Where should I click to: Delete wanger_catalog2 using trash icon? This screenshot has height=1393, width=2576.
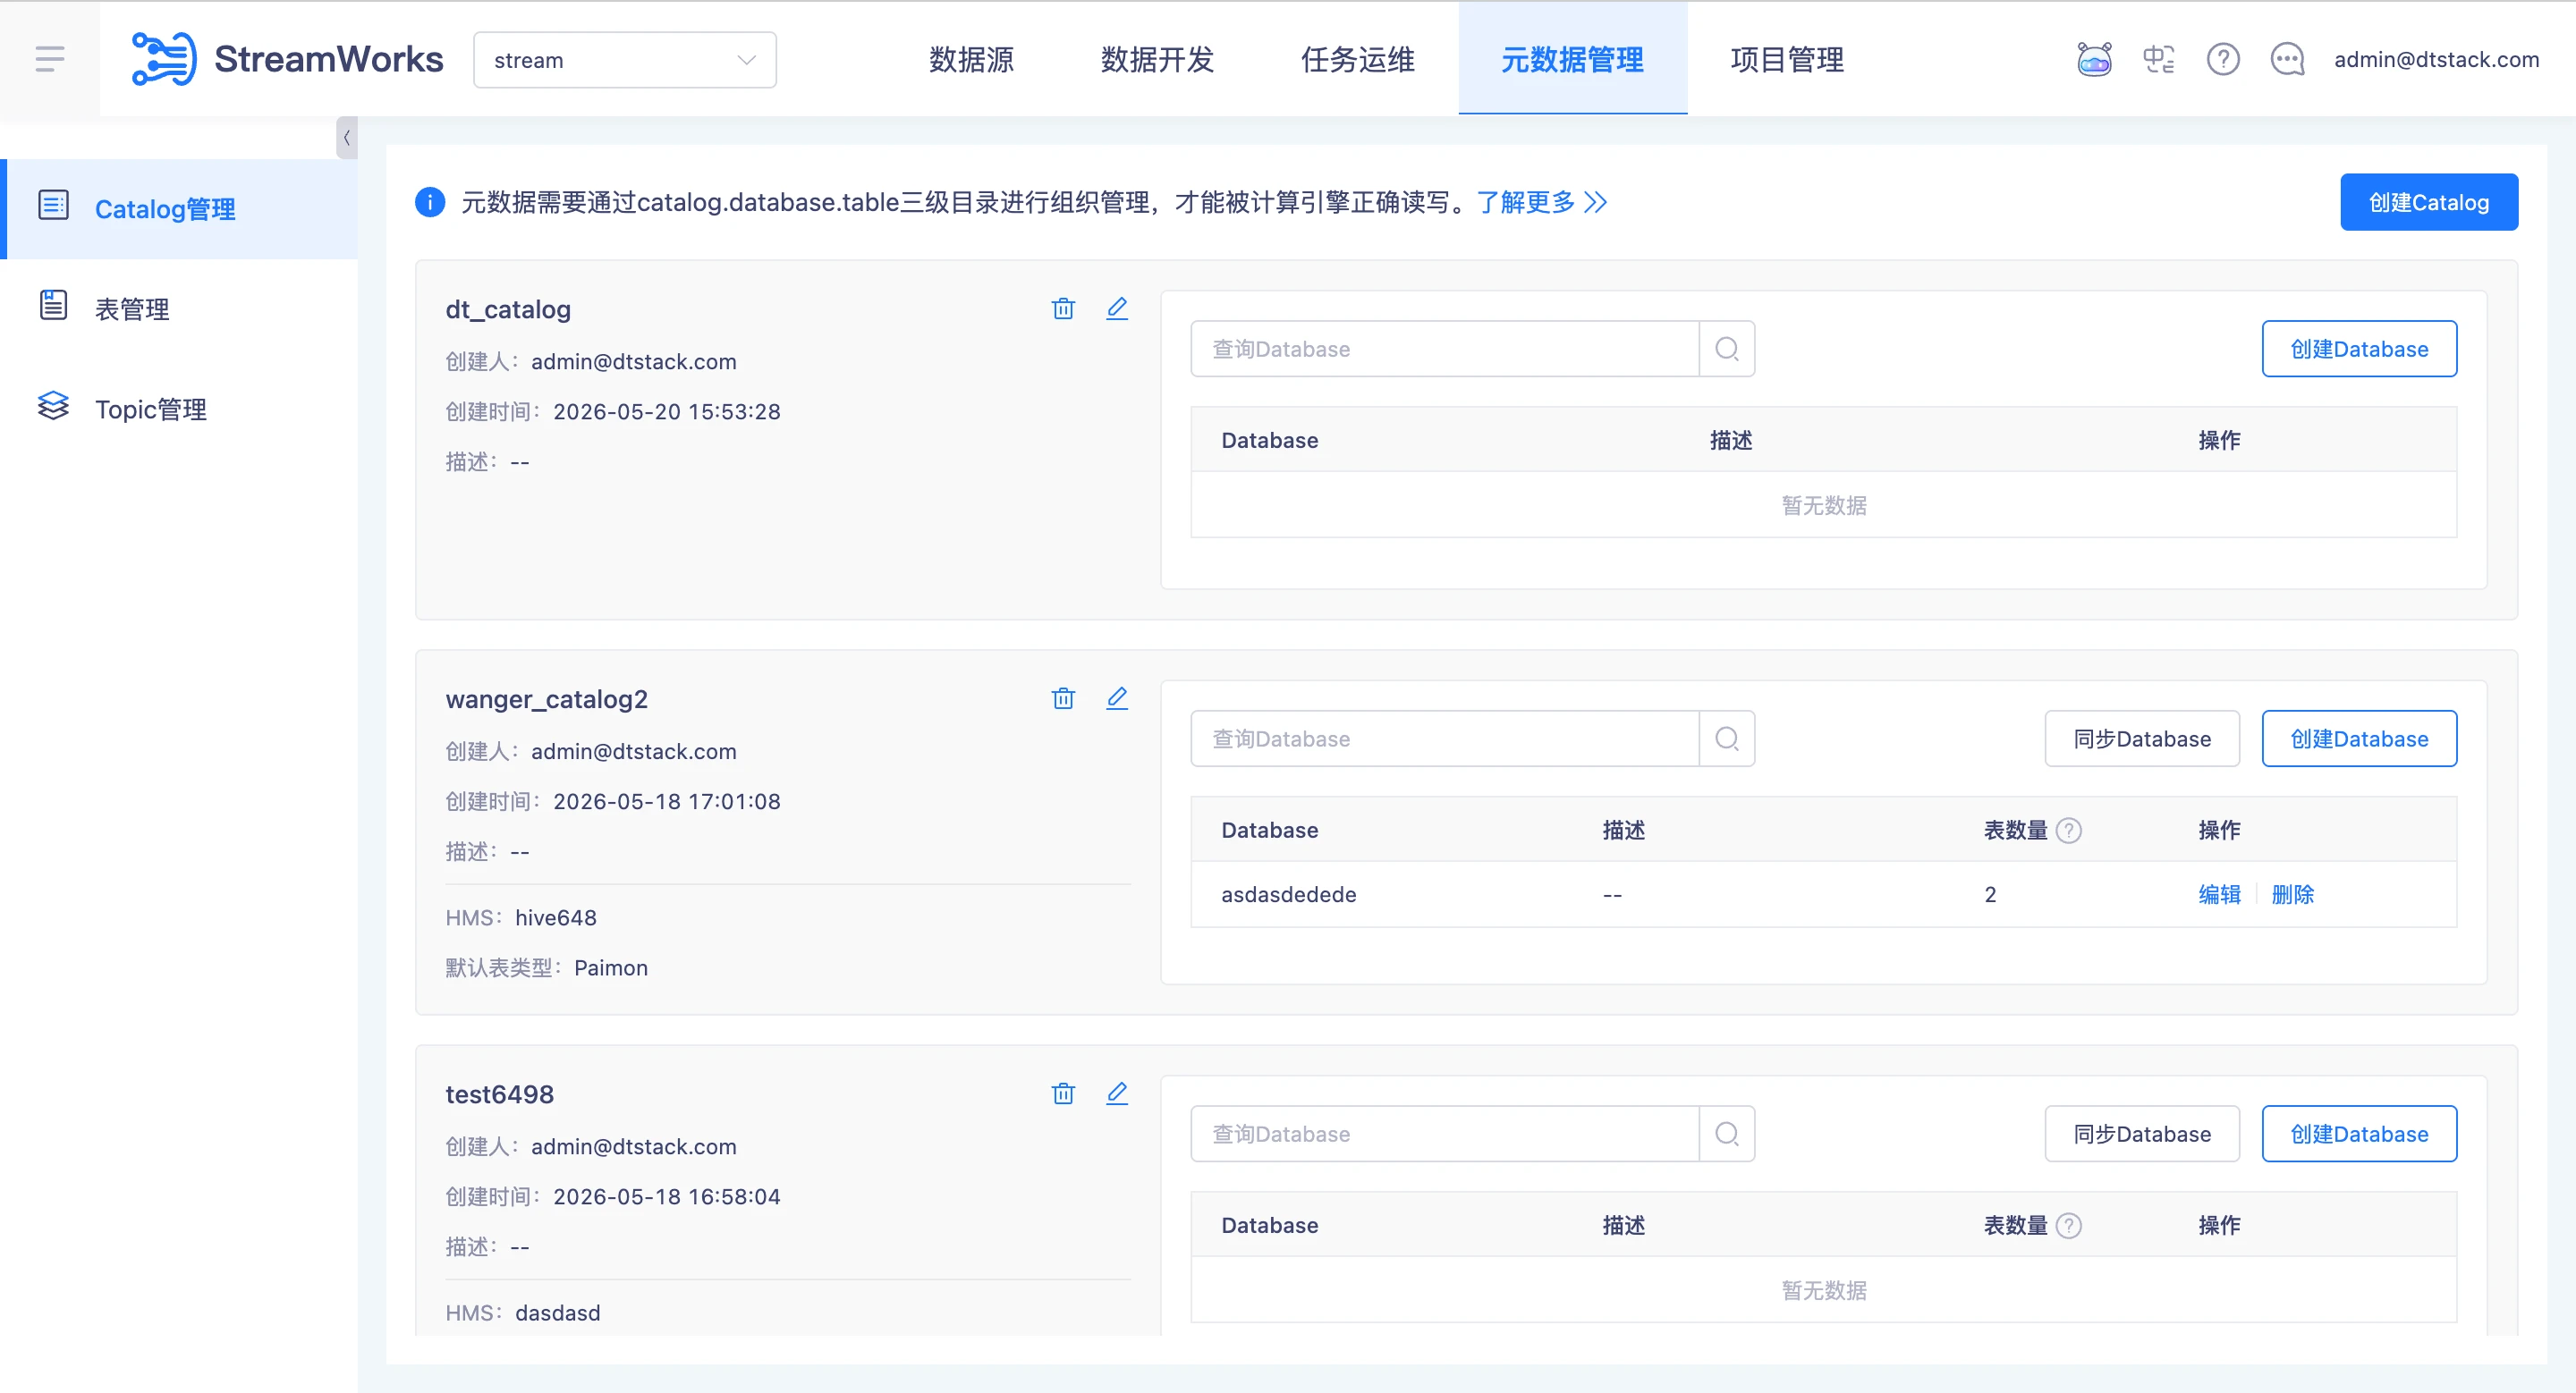[1063, 698]
